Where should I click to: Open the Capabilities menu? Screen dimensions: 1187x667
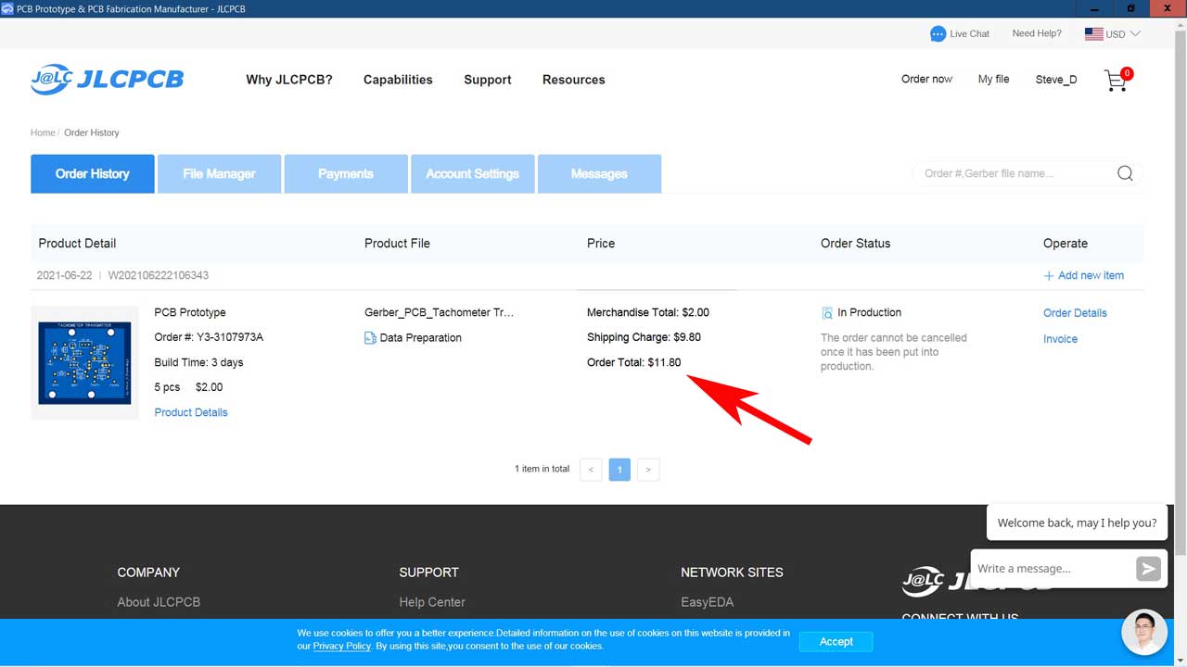click(398, 80)
